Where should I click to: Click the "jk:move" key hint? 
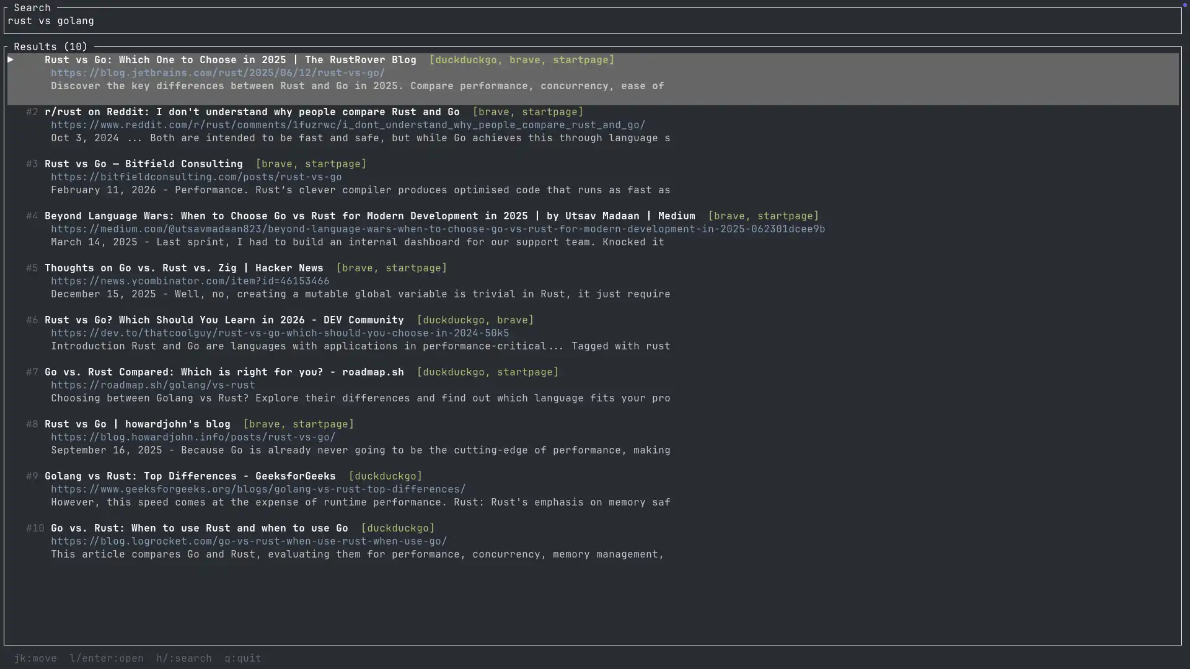click(x=35, y=658)
